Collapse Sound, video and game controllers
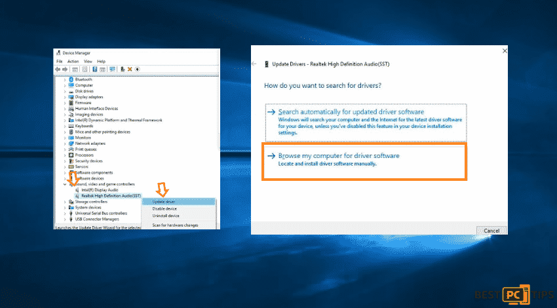 65,184
